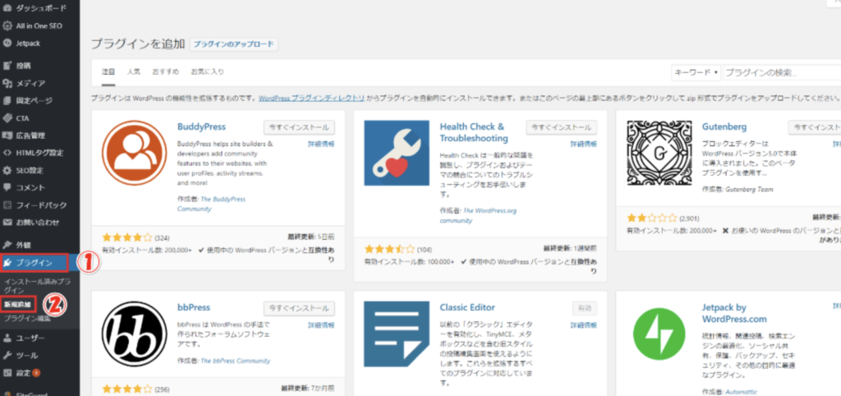Switch to the お気に入り tab
This screenshot has height=396, width=841.
(208, 71)
